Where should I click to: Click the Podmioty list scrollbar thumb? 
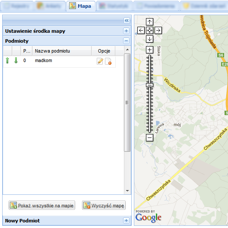pos(127,103)
